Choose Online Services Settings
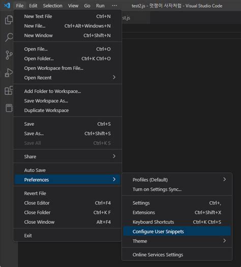 pos(177,255)
